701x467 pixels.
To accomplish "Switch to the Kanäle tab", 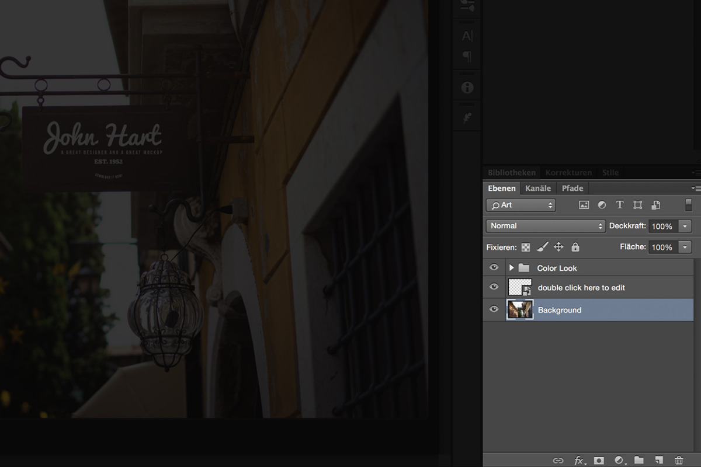I will [x=538, y=188].
